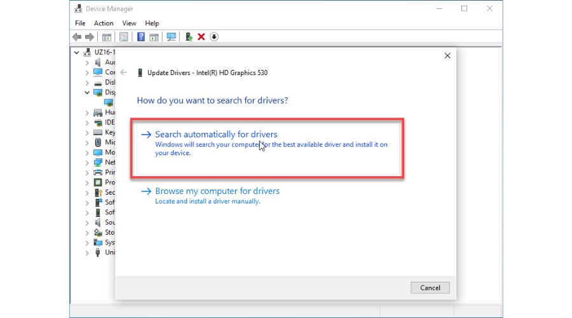Select the Audio speaker category icon
572x318 pixels.
98,62
